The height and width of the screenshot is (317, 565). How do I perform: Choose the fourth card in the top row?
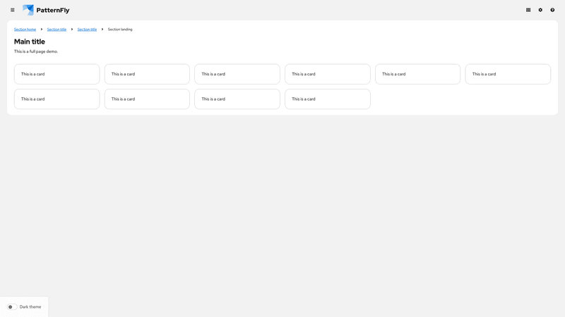coord(328,74)
